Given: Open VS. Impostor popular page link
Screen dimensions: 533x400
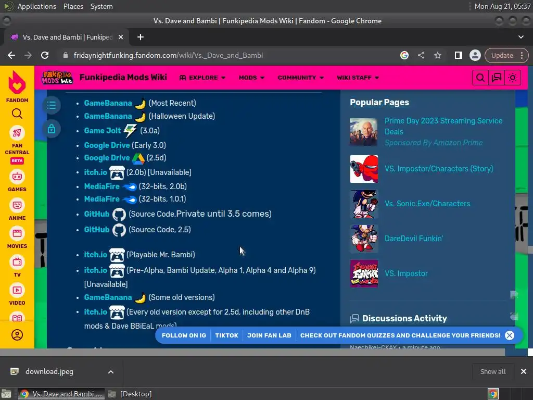Looking at the screenshot, I should click(x=406, y=273).
